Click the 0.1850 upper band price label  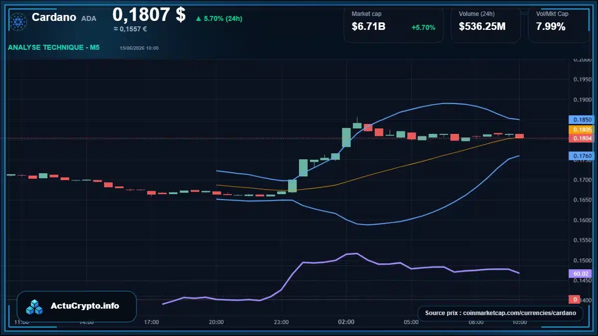tap(581, 119)
